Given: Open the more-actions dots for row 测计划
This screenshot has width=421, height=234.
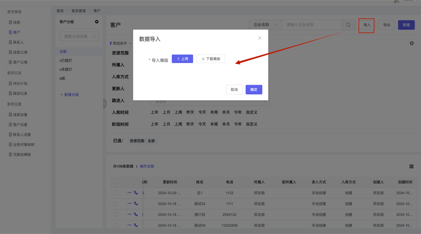Looking at the screenshot, I should [130, 215].
